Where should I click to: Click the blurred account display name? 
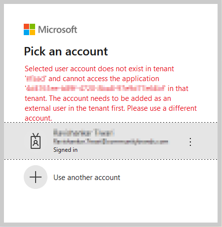click(84, 133)
